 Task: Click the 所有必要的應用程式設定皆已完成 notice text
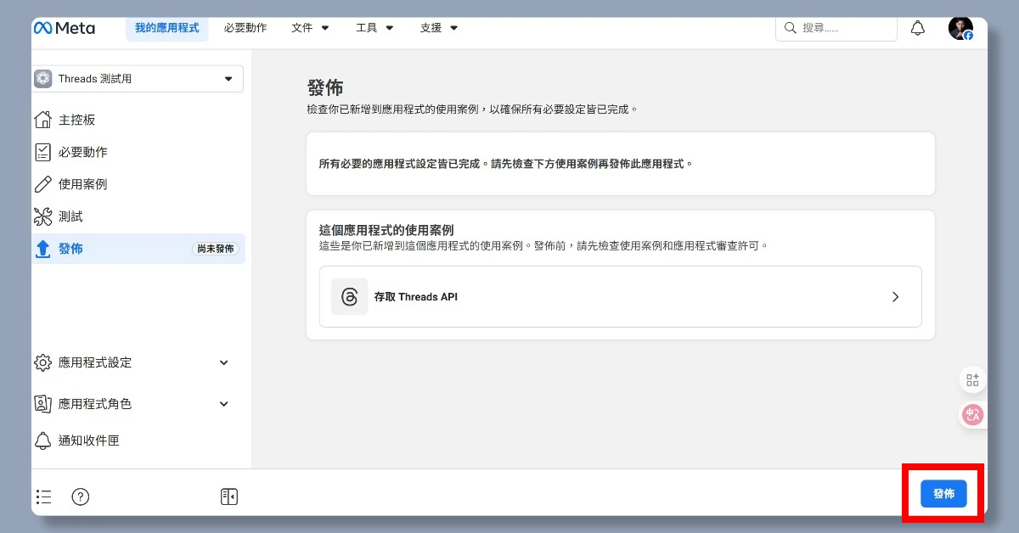point(505,163)
